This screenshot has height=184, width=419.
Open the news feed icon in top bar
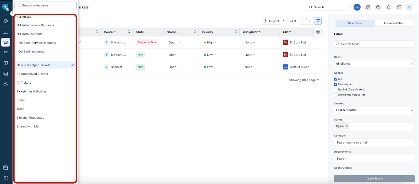[x=368, y=7]
